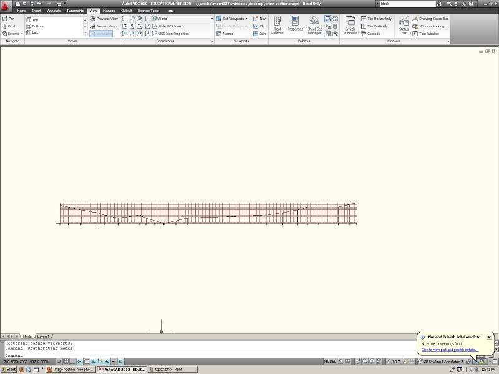Switch to the Parametric ribbon tab
Image resolution: width=499 pixels, height=374 pixels.
75,11
